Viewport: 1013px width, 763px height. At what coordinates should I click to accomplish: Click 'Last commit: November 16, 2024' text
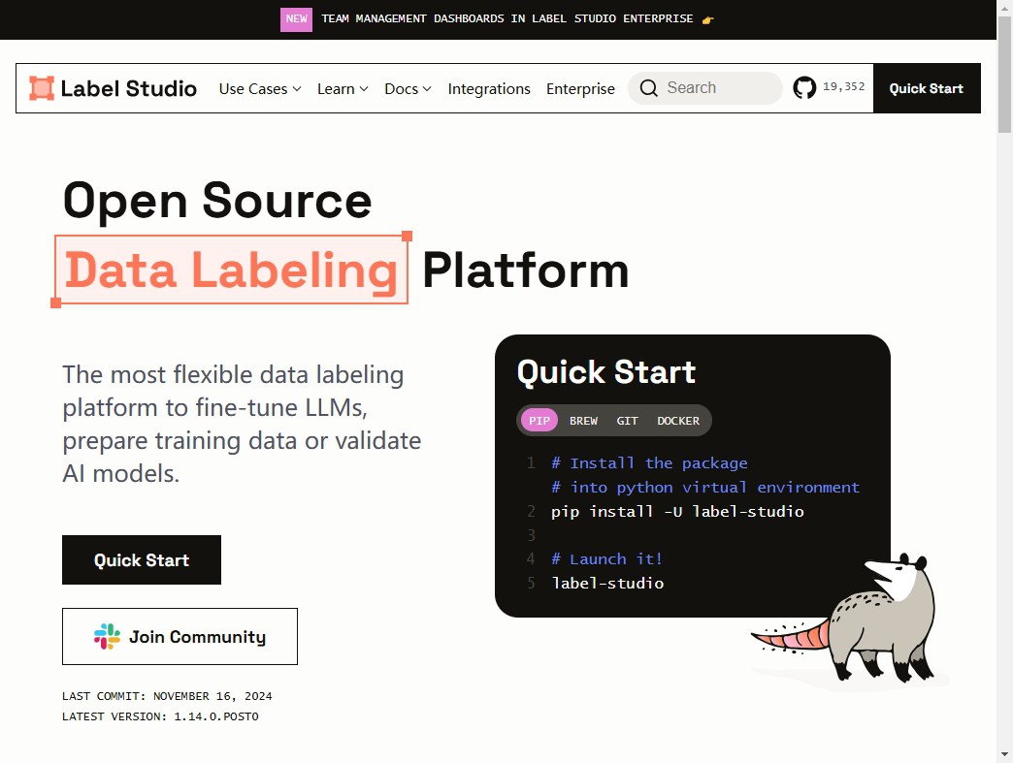pos(167,696)
